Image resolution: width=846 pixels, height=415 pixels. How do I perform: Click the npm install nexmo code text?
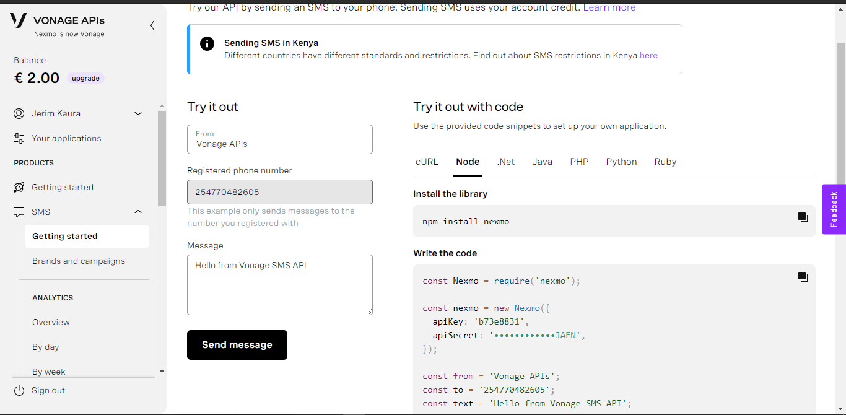click(x=466, y=221)
